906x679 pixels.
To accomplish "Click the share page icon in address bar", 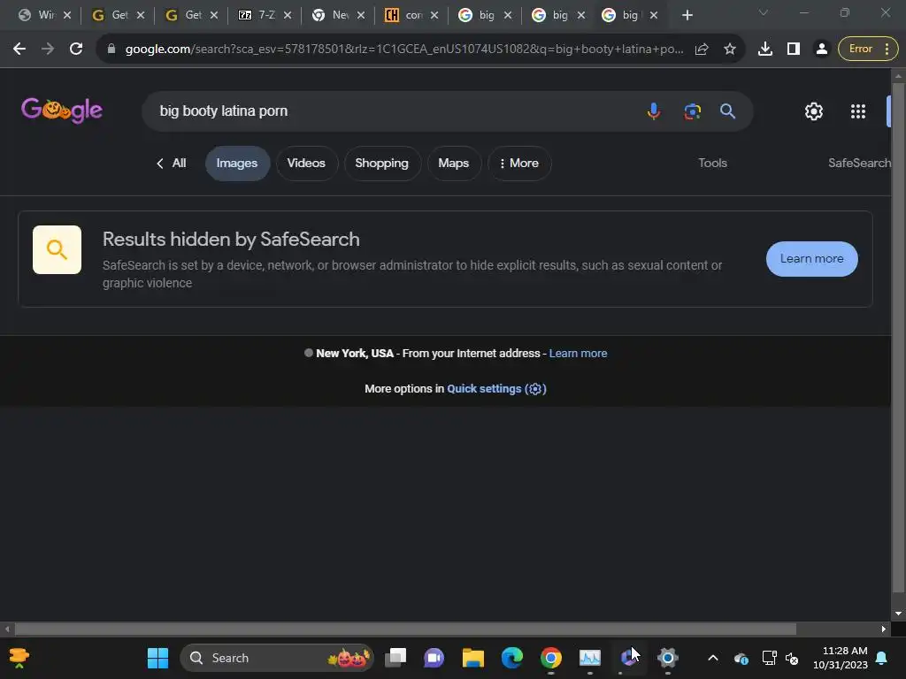I will [x=702, y=50].
